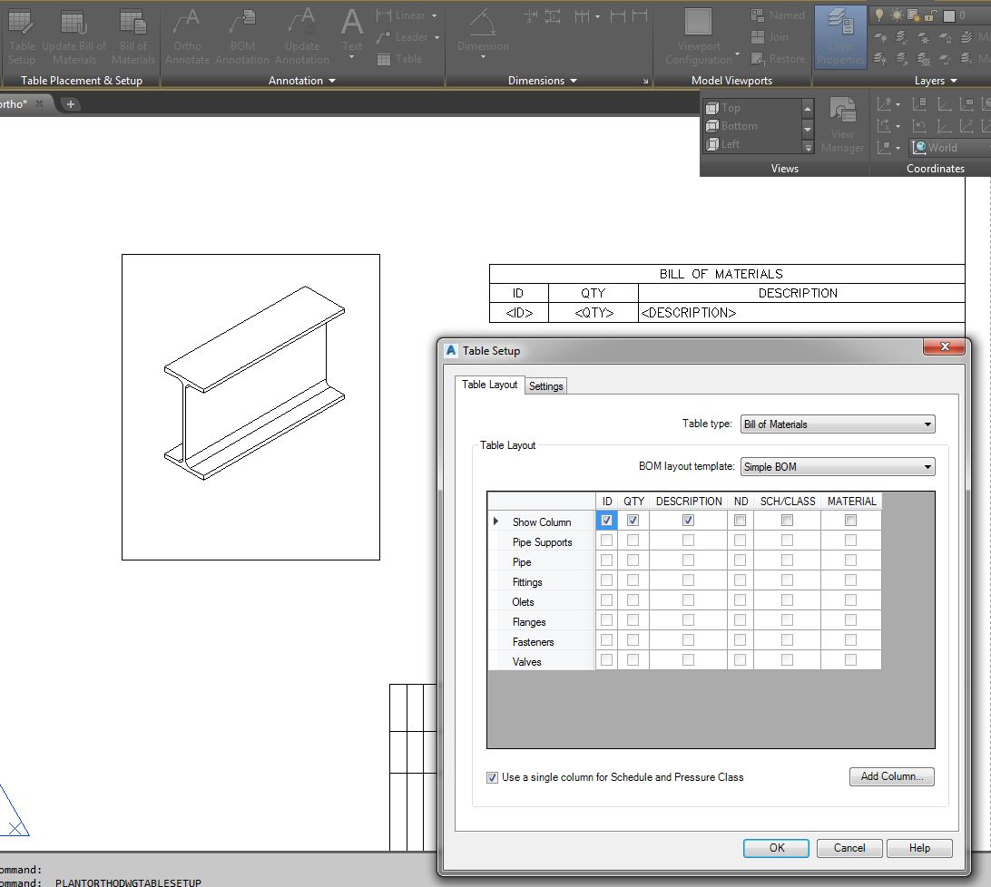Image resolution: width=991 pixels, height=887 pixels.
Task: Click the Add Column button
Action: 891,776
